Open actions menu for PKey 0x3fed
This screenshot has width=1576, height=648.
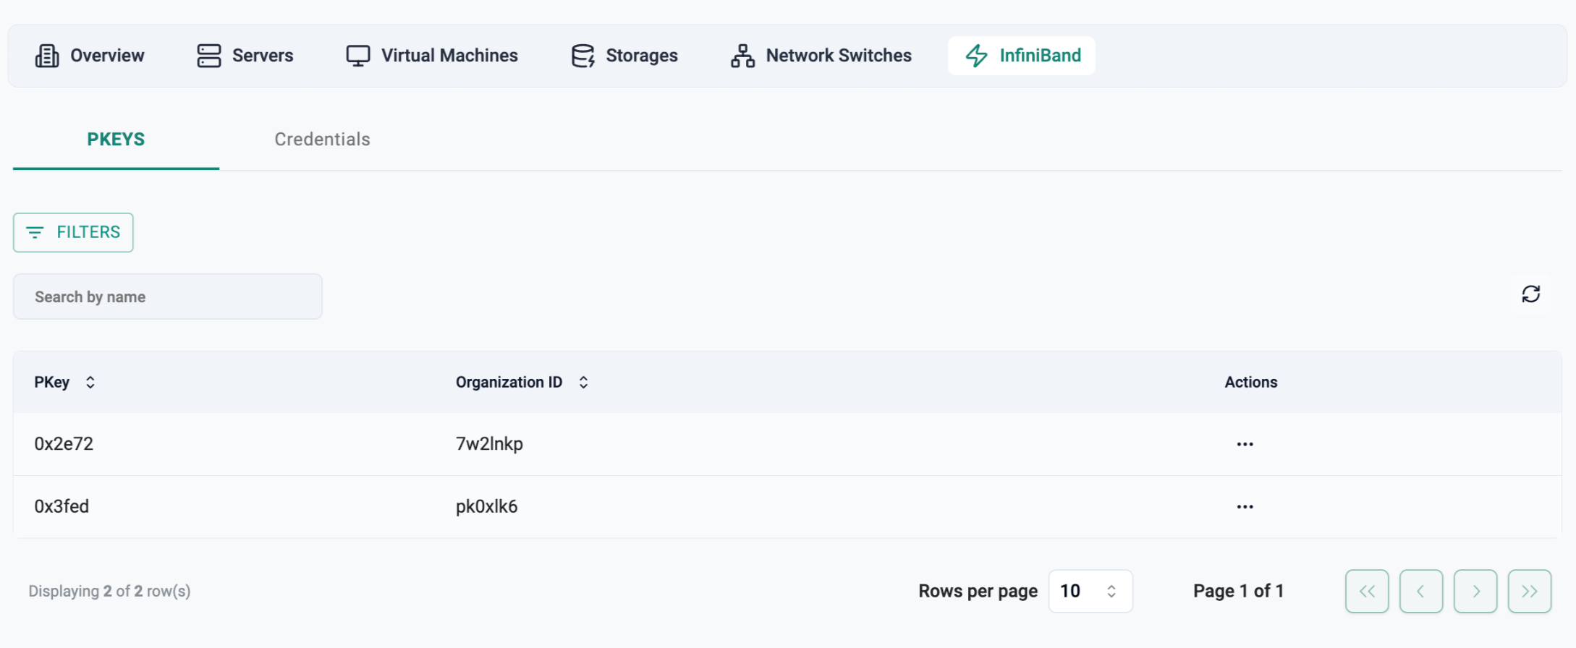[x=1245, y=507]
